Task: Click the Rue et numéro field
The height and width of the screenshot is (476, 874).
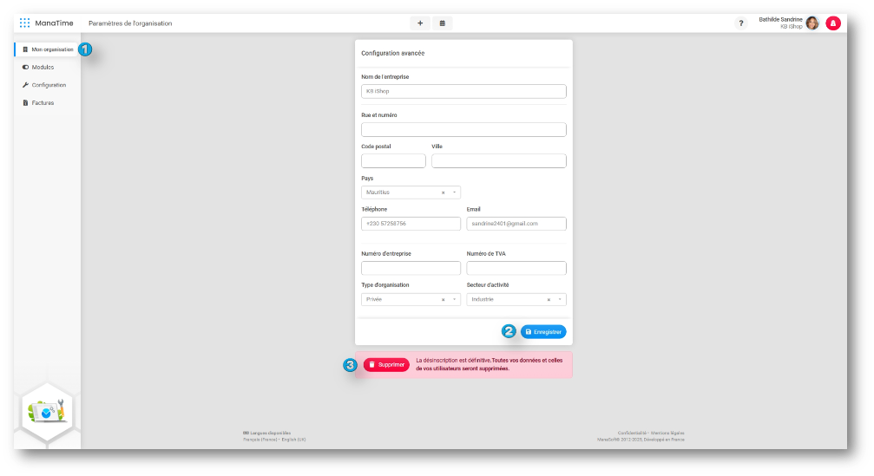Action: 463,130
